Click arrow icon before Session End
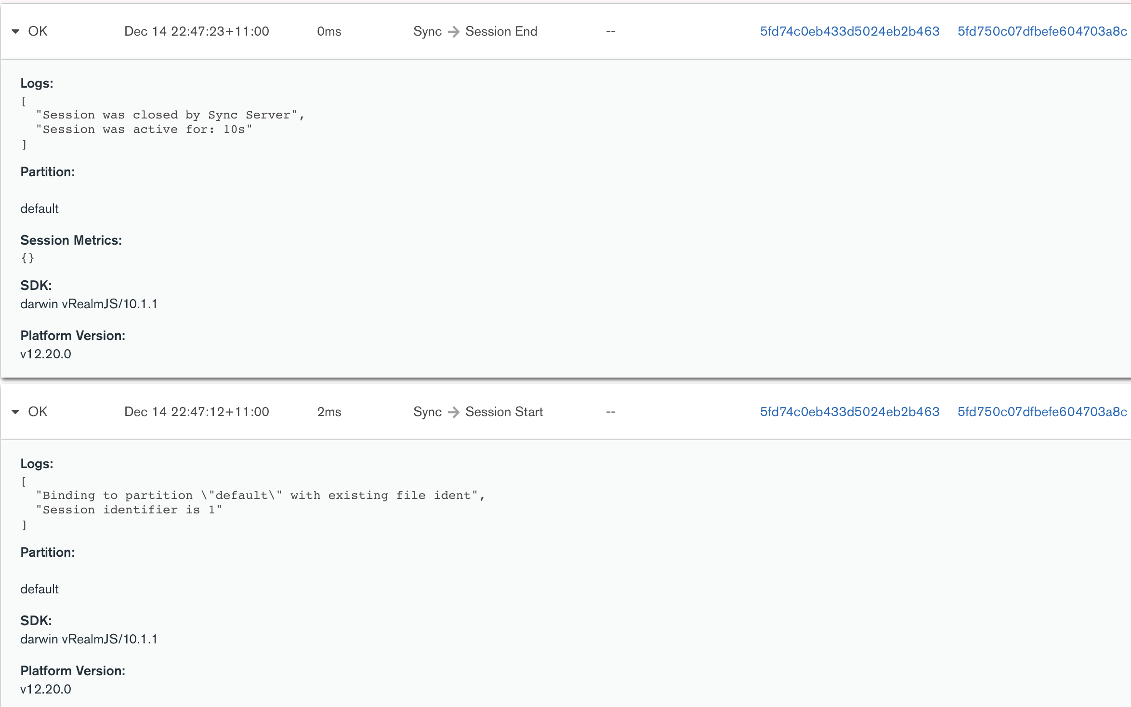 tap(453, 32)
